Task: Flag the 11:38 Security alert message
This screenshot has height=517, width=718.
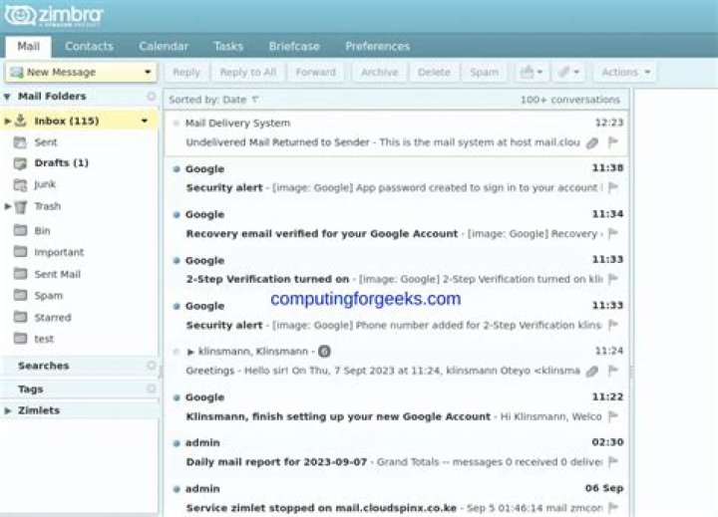Action: click(612, 187)
